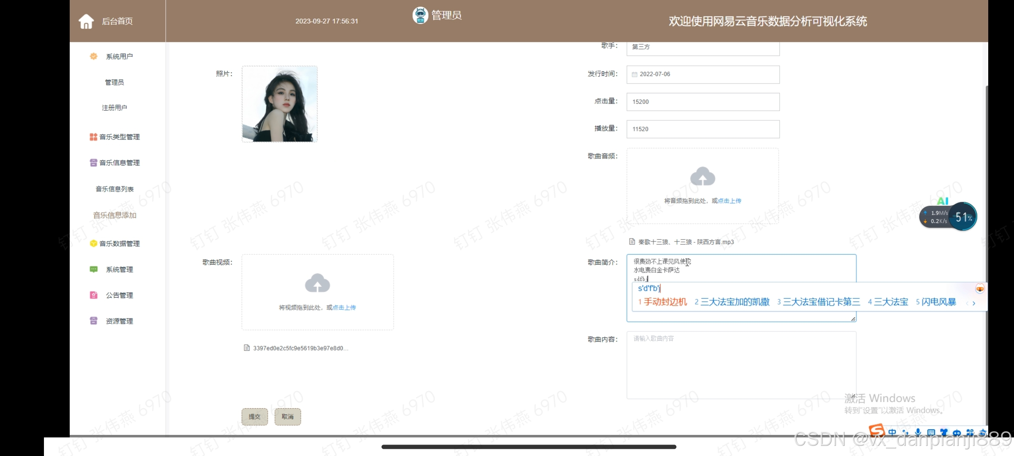Click the home icon beside 后台首页
The image size is (1014, 456).
coord(86,21)
